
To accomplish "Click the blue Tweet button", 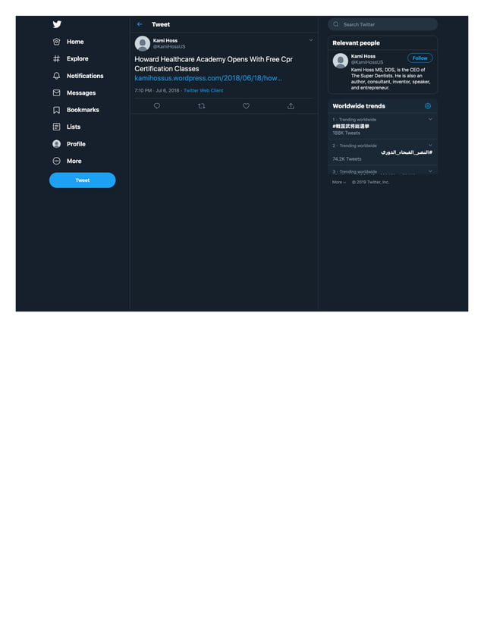I will point(83,180).
